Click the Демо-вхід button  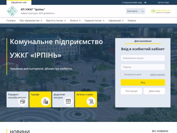(155, 91)
